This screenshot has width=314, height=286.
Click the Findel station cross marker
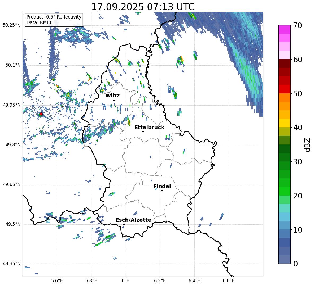click(162, 191)
